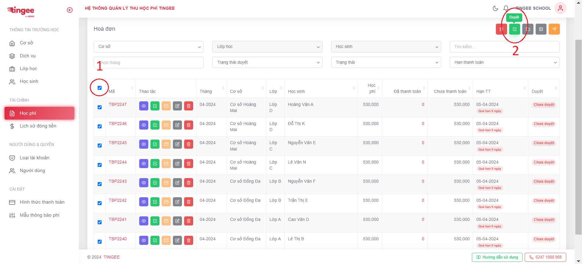
Task: Open invoice link TBP2240
Action: coord(118,239)
